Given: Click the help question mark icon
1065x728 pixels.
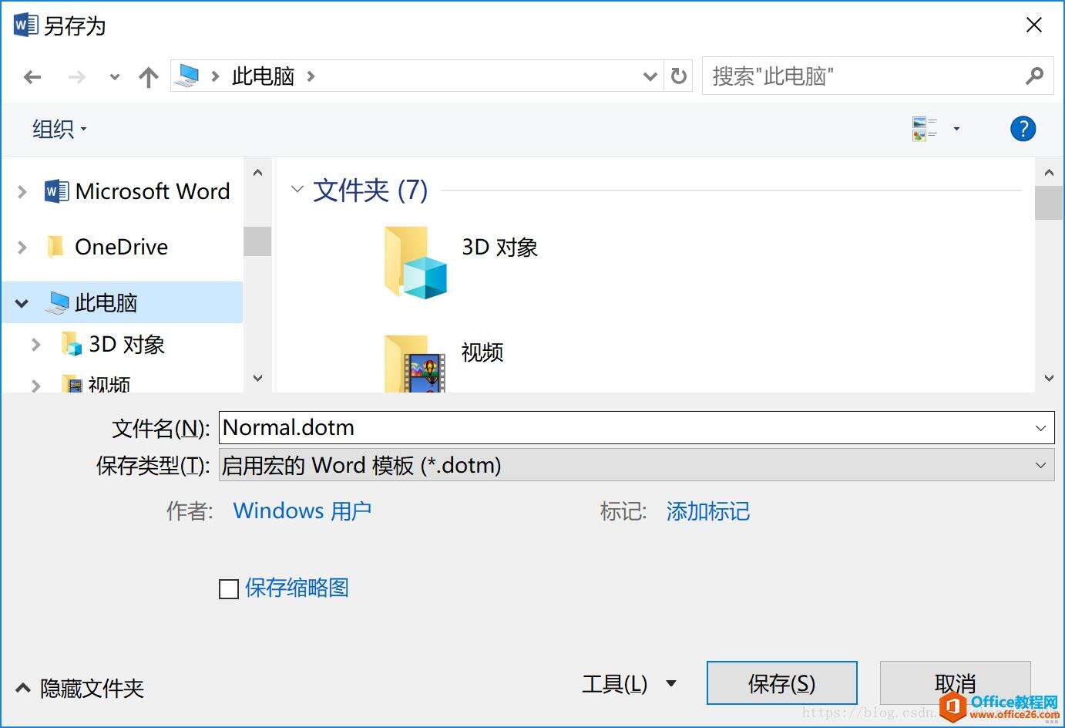Looking at the screenshot, I should [x=1023, y=128].
